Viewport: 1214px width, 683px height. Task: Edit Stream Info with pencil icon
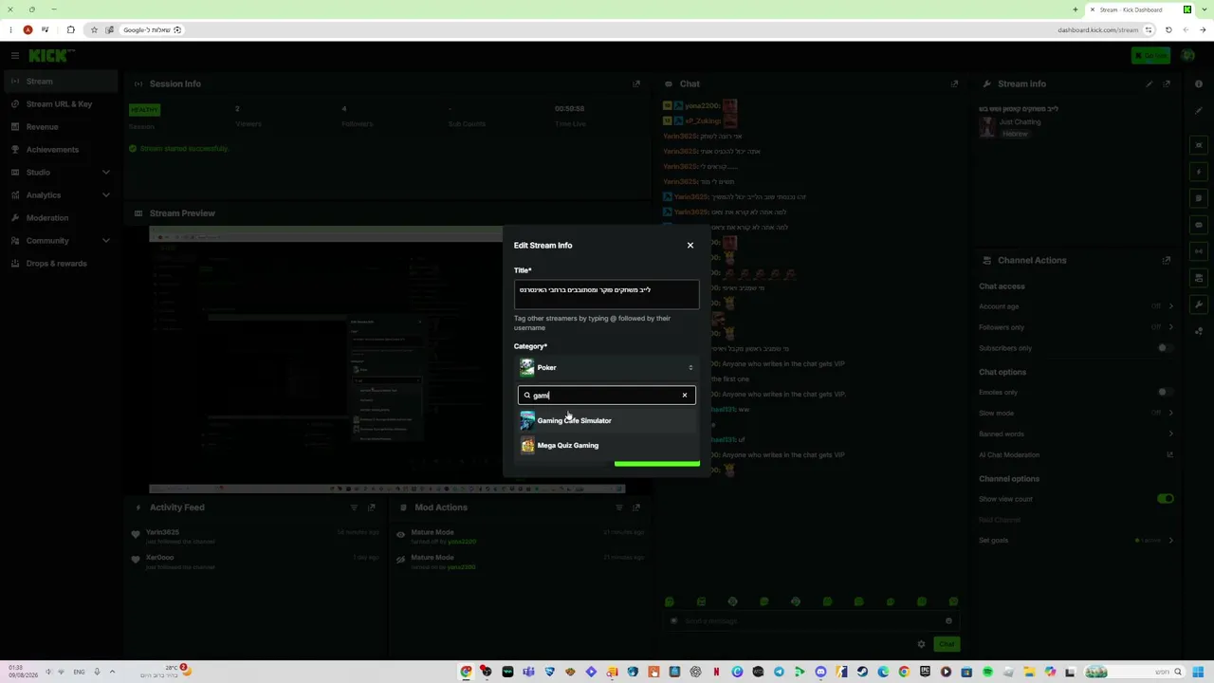tap(1150, 83)
